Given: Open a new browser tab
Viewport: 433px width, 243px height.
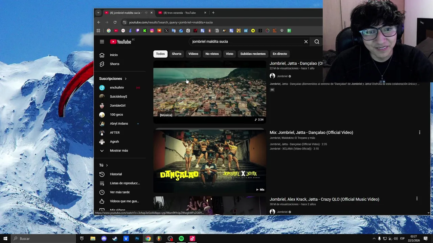Looking at the screenshot, I should pyautogui.click(x=213, y=13).
